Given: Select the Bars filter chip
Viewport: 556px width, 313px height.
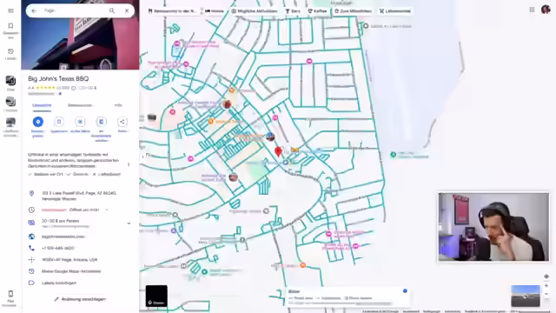Looking at the screenshot, I should click(293, 11).
